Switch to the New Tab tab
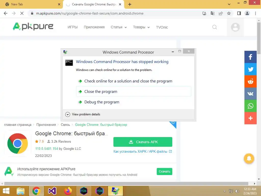 pyautogui.click(x=31, y=4)
